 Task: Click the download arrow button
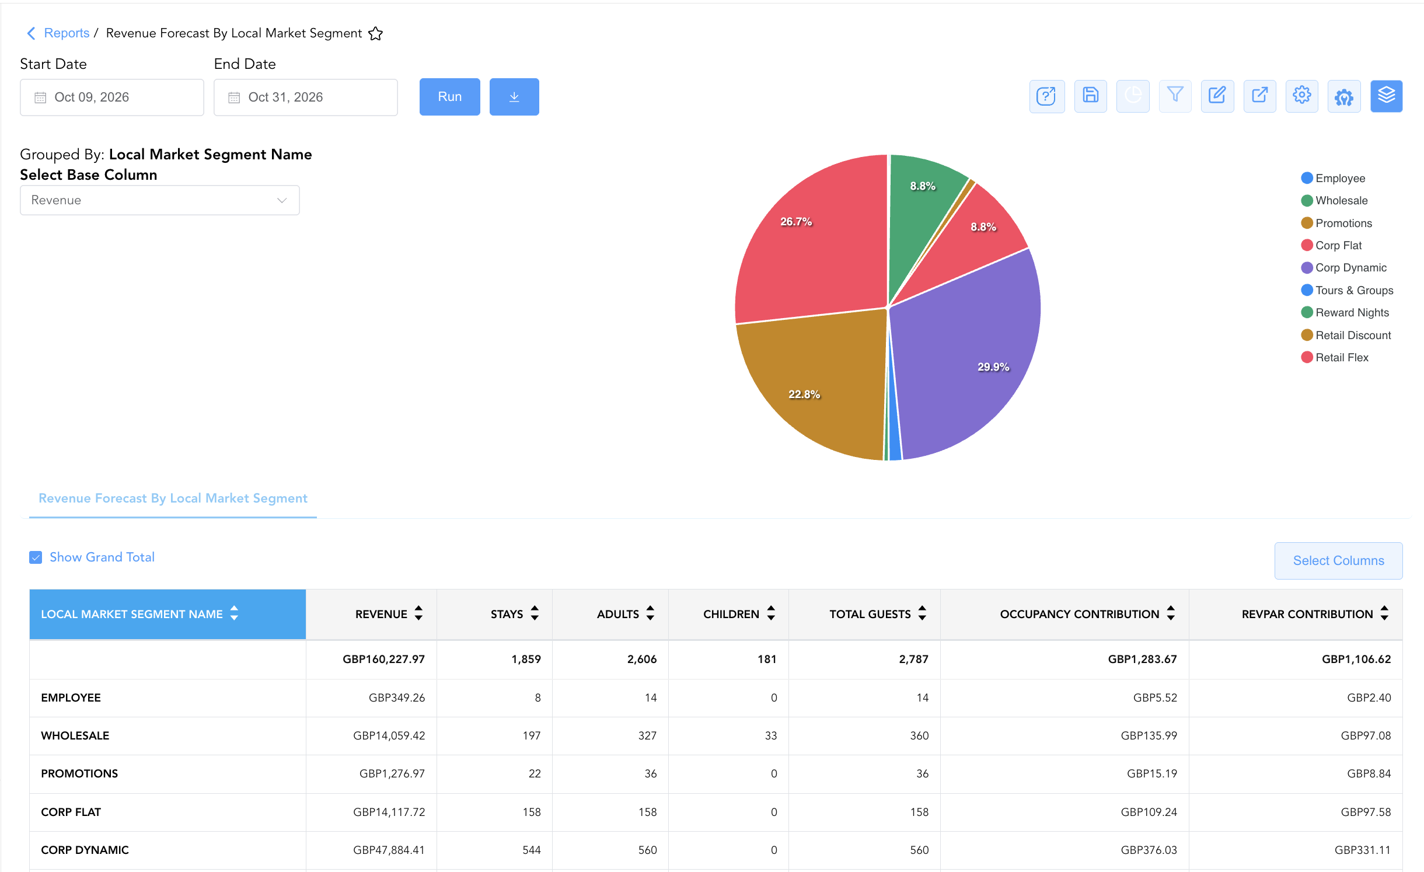(514, 97)
